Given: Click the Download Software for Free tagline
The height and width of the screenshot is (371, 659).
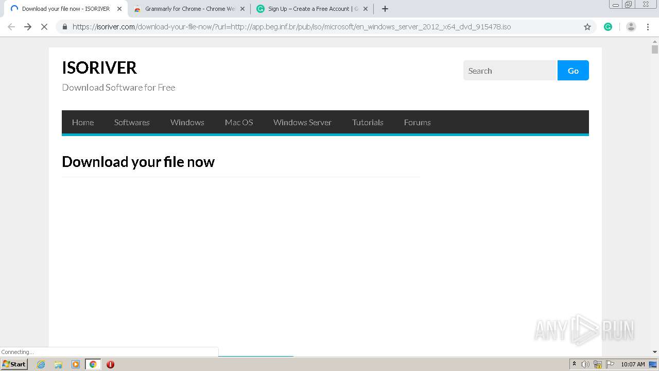Looking at the screenshot, I should click(x=118, y=88).
